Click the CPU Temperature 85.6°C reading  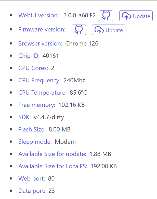coord(78,93)
